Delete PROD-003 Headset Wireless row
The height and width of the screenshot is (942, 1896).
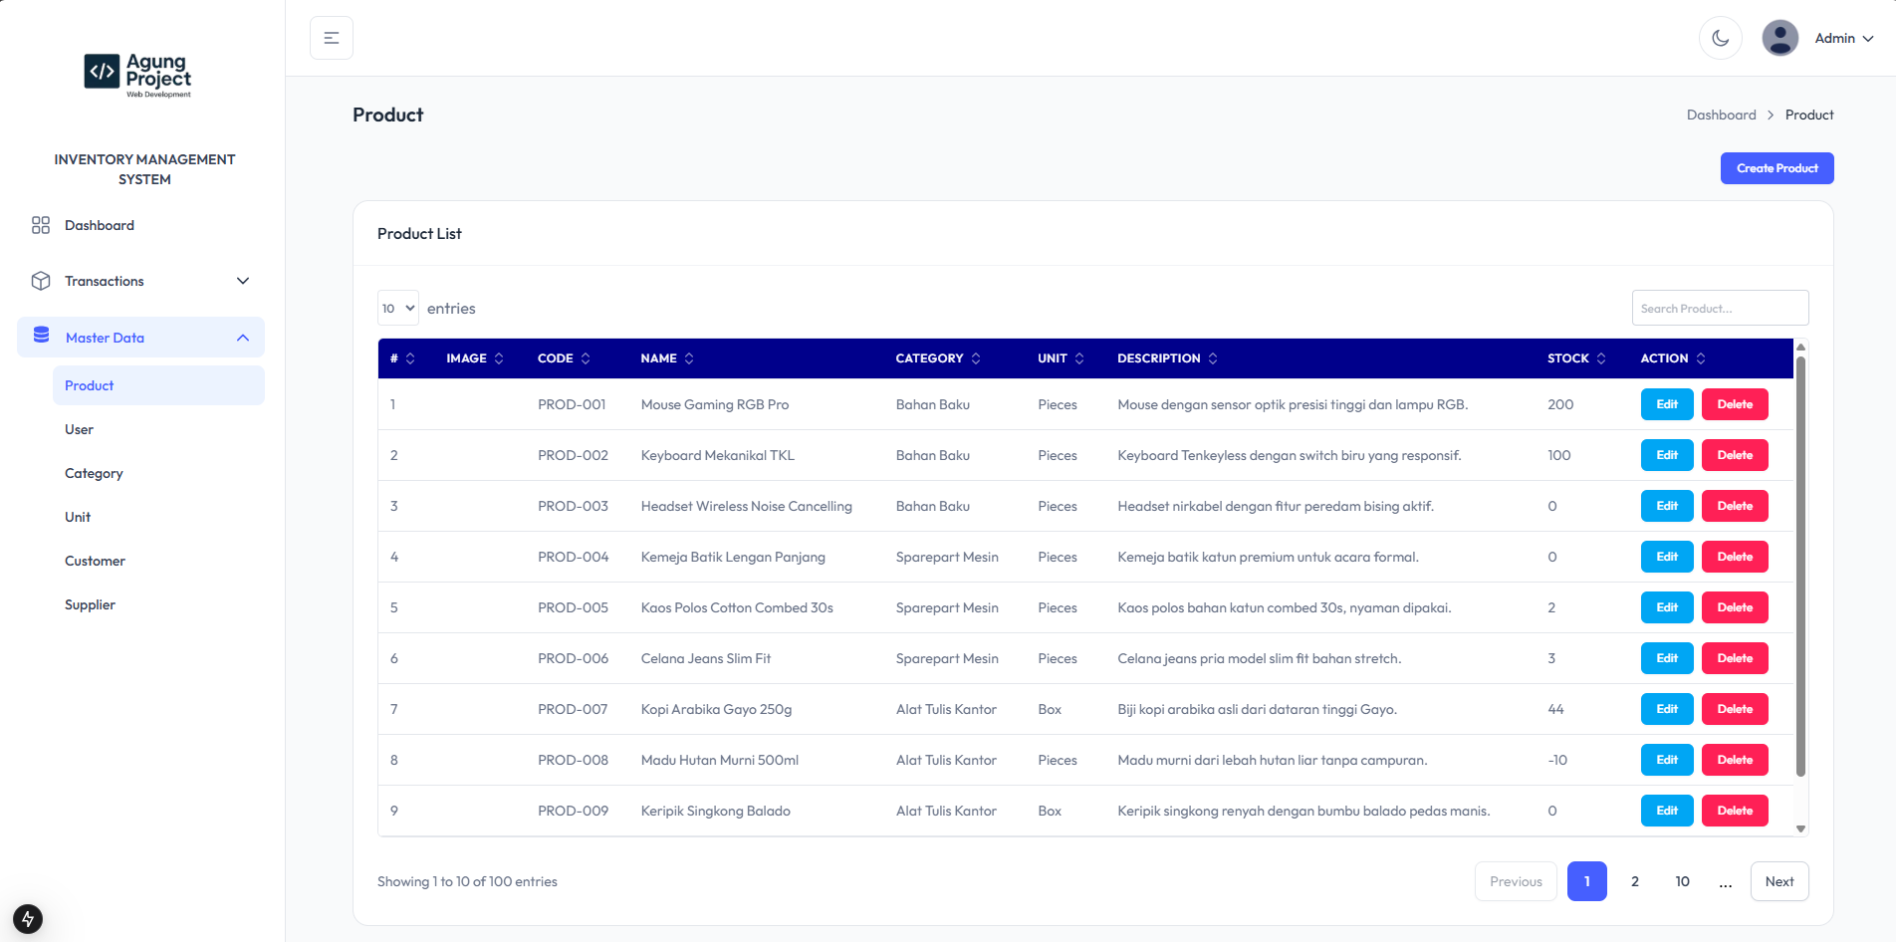1735,506
